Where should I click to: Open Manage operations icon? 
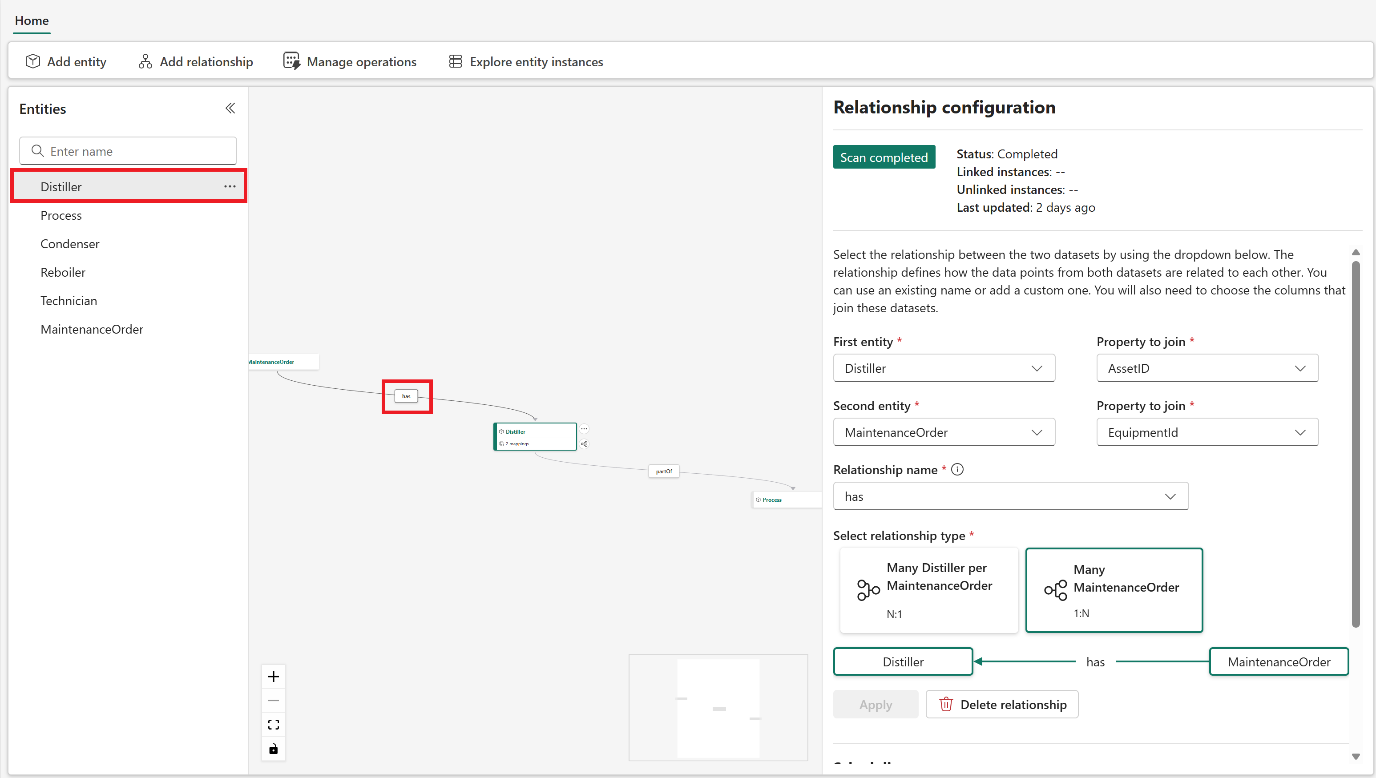point(291,61)
